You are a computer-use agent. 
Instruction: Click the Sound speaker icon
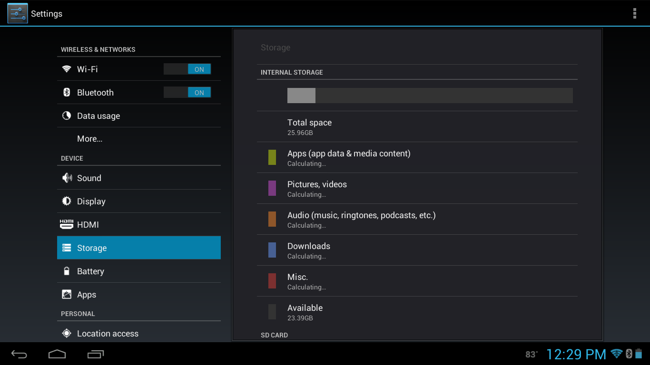pos(67,178)
